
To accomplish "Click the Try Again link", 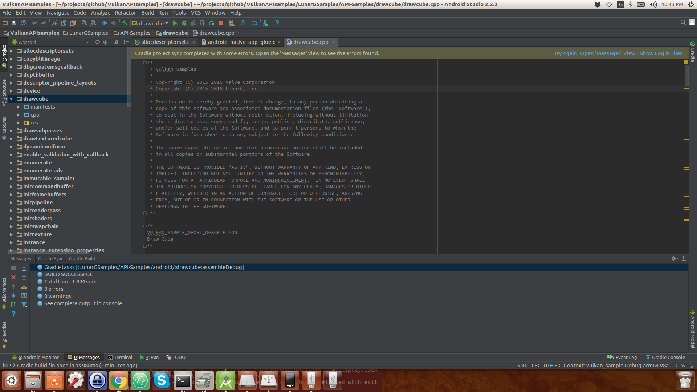I will (565, 53).
